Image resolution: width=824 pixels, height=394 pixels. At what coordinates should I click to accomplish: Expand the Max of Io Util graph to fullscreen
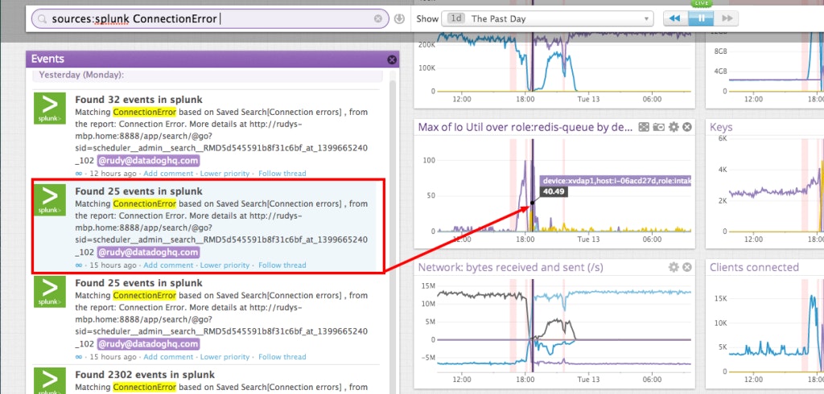coord(644,128)
